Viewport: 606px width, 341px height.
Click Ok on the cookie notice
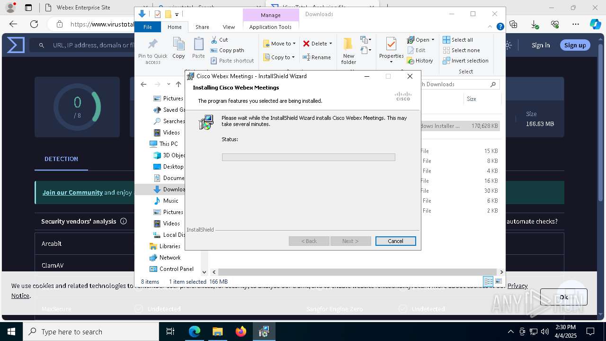click(564, 297)
